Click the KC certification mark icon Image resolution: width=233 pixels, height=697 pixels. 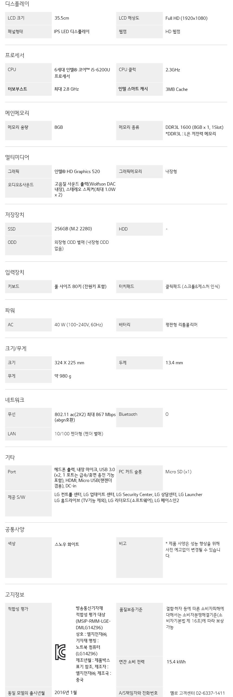(60, 652)
